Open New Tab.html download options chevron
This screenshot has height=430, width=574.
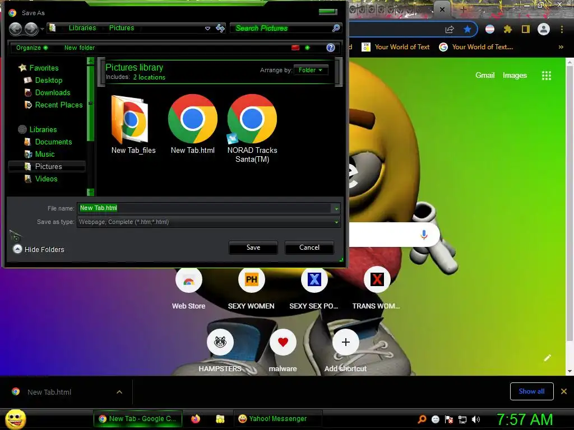click(x=119, y=392)
